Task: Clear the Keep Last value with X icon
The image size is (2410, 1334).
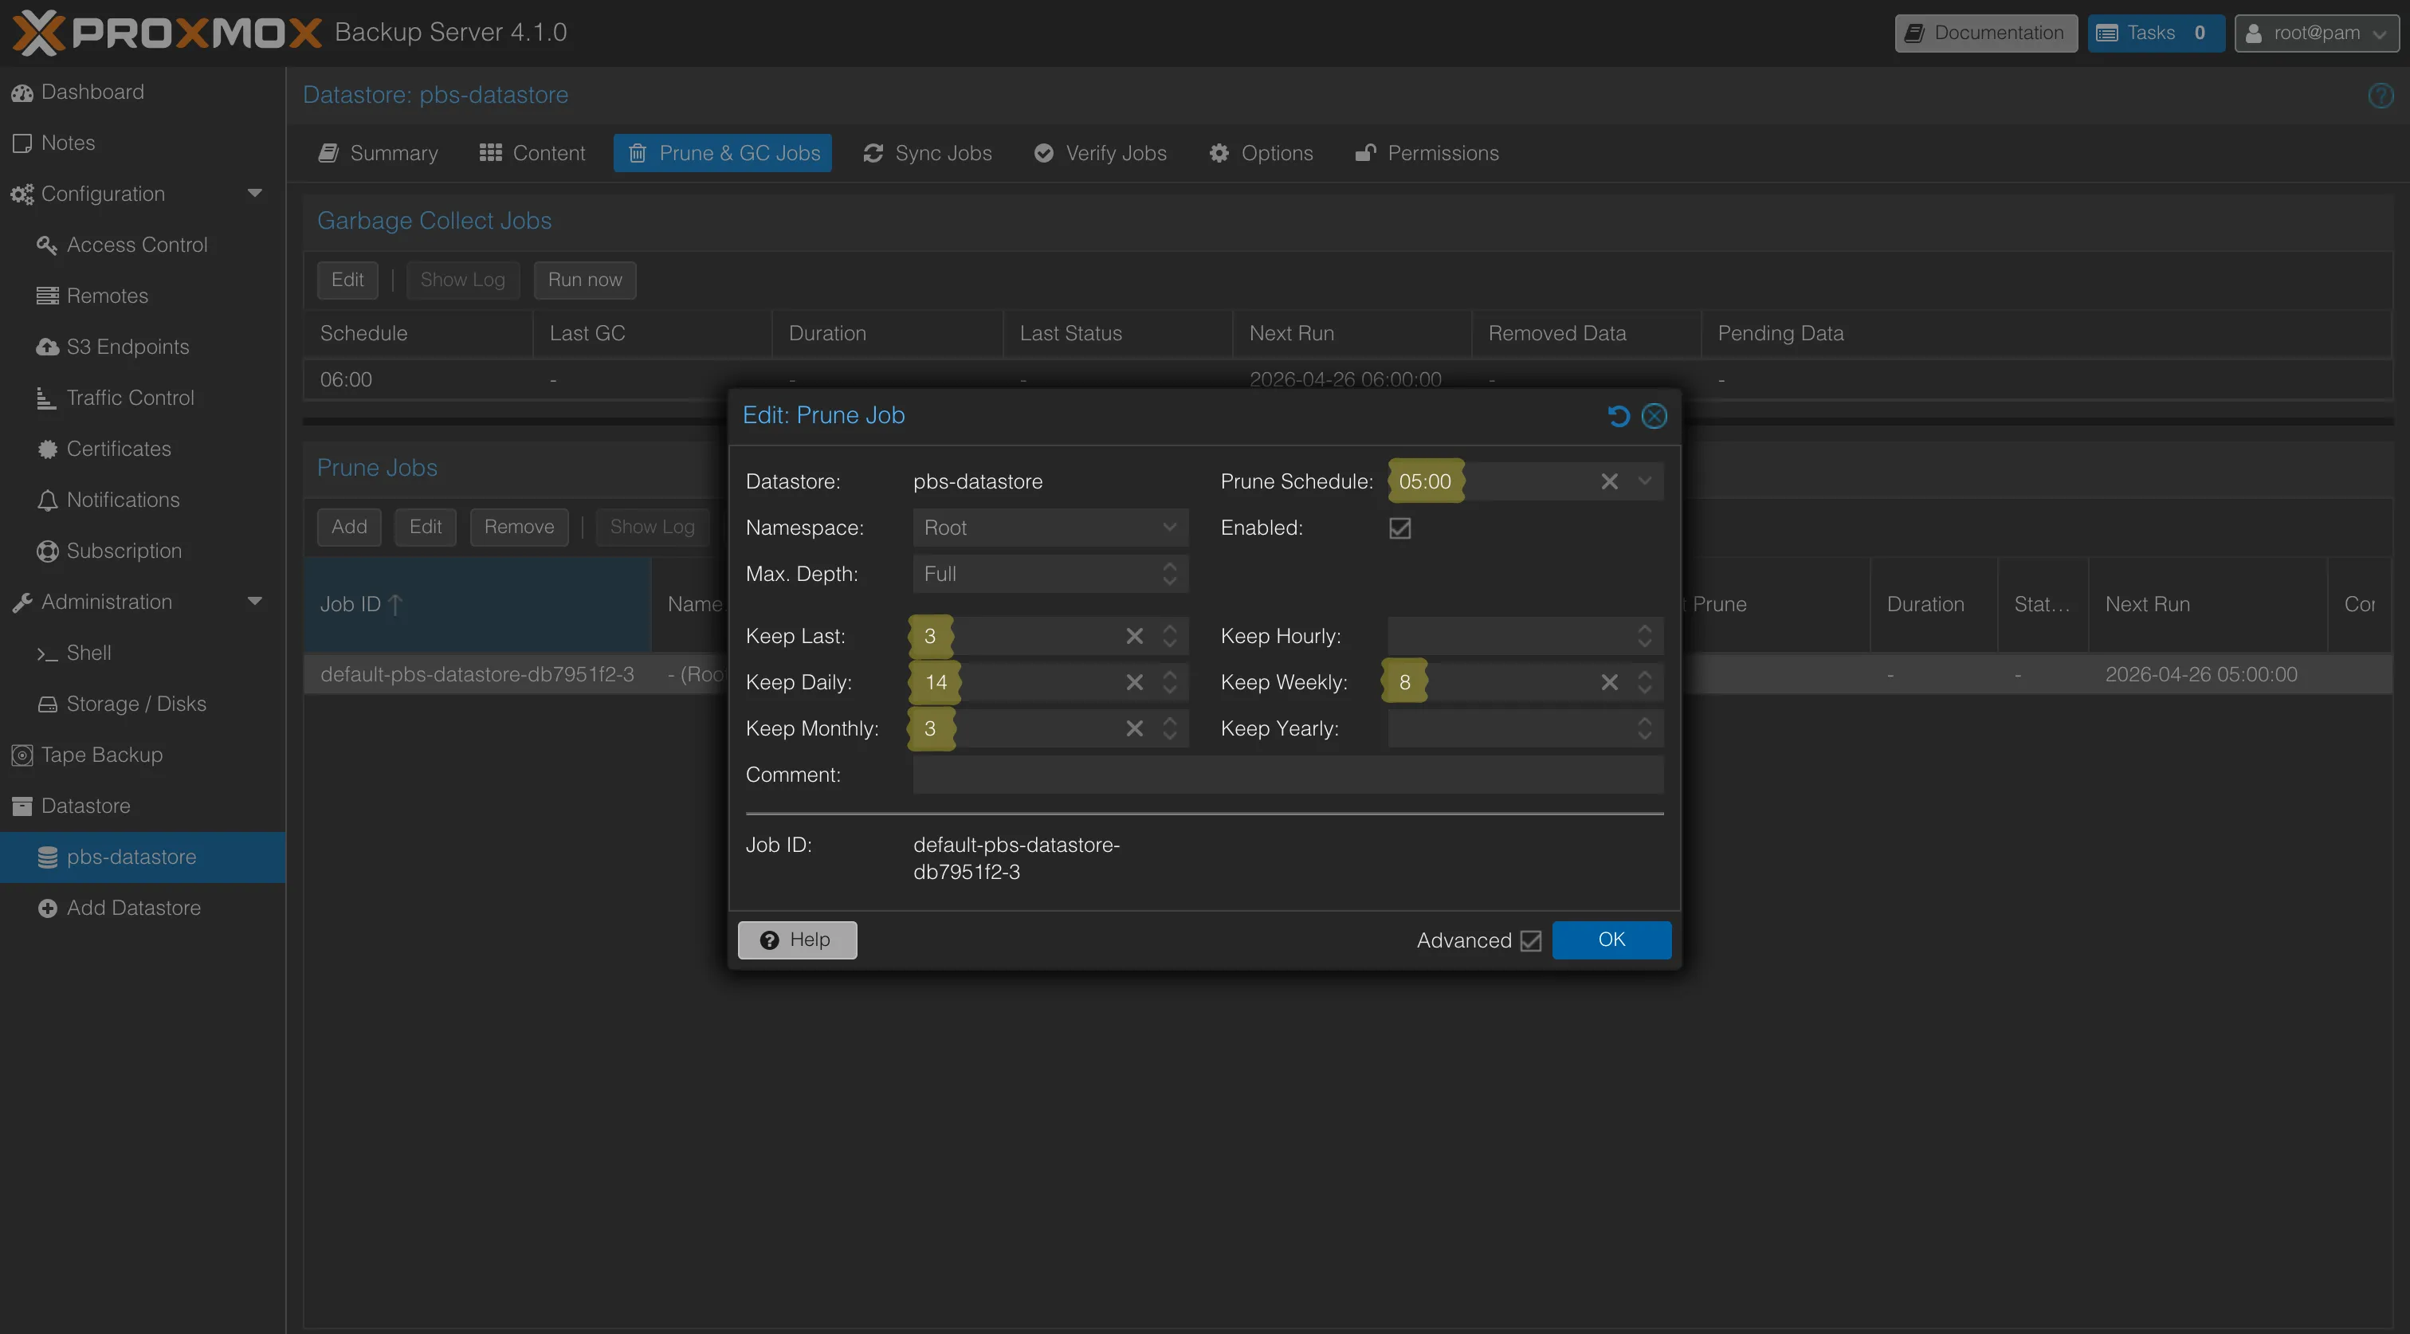Action: point(1134,636)
